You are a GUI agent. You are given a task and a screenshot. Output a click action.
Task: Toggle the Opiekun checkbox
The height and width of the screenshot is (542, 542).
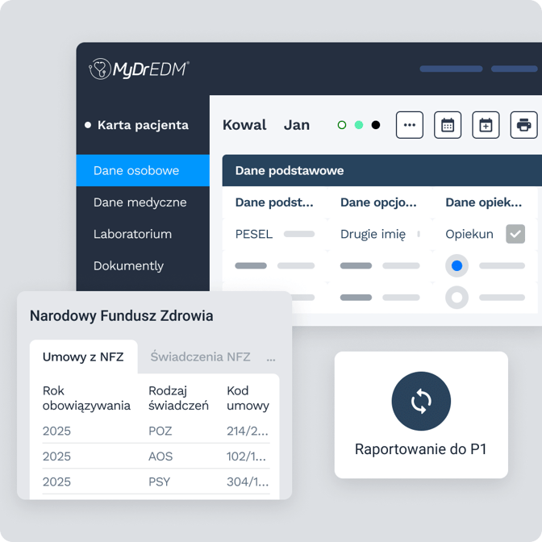point(515,234)
